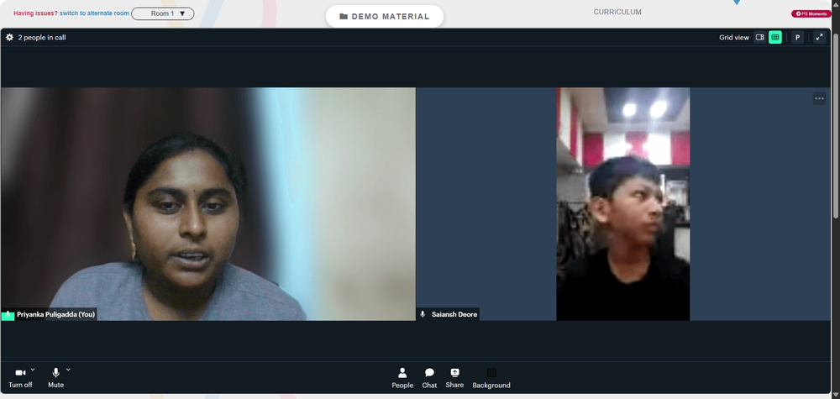
Task: Click Priyanka's green microphone indicator
Action: pos(8,315)
